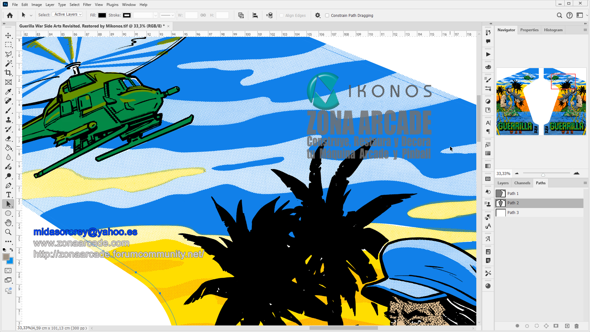Open tool preset picker arrow
The image size is (590, 332).
coord(31,15)
